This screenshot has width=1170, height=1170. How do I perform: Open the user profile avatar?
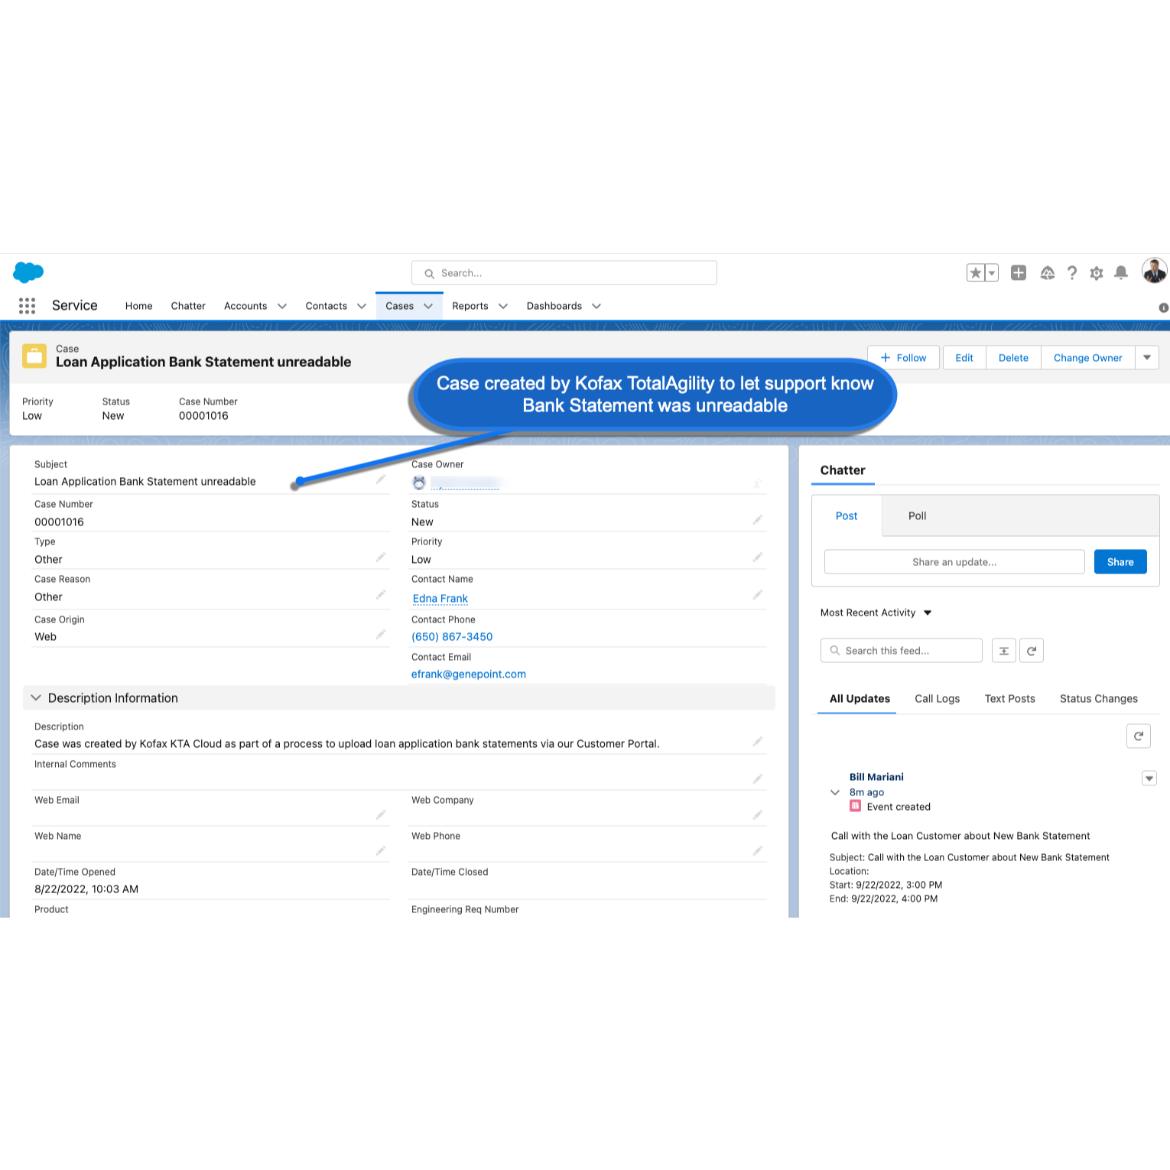point(1153,271)
